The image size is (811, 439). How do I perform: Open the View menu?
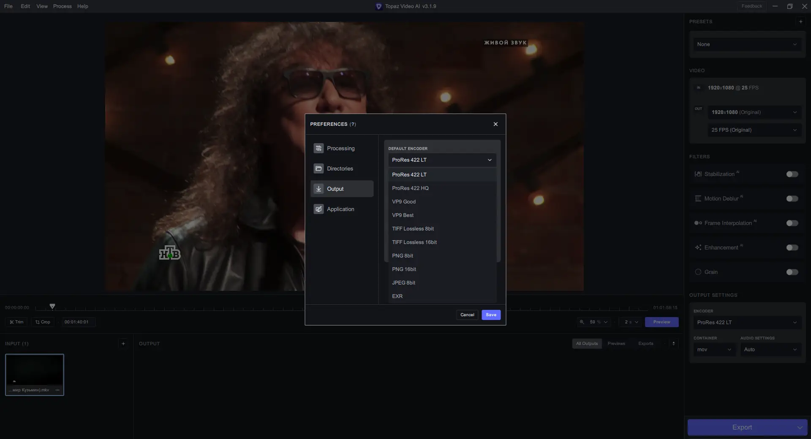coord(42,6)
